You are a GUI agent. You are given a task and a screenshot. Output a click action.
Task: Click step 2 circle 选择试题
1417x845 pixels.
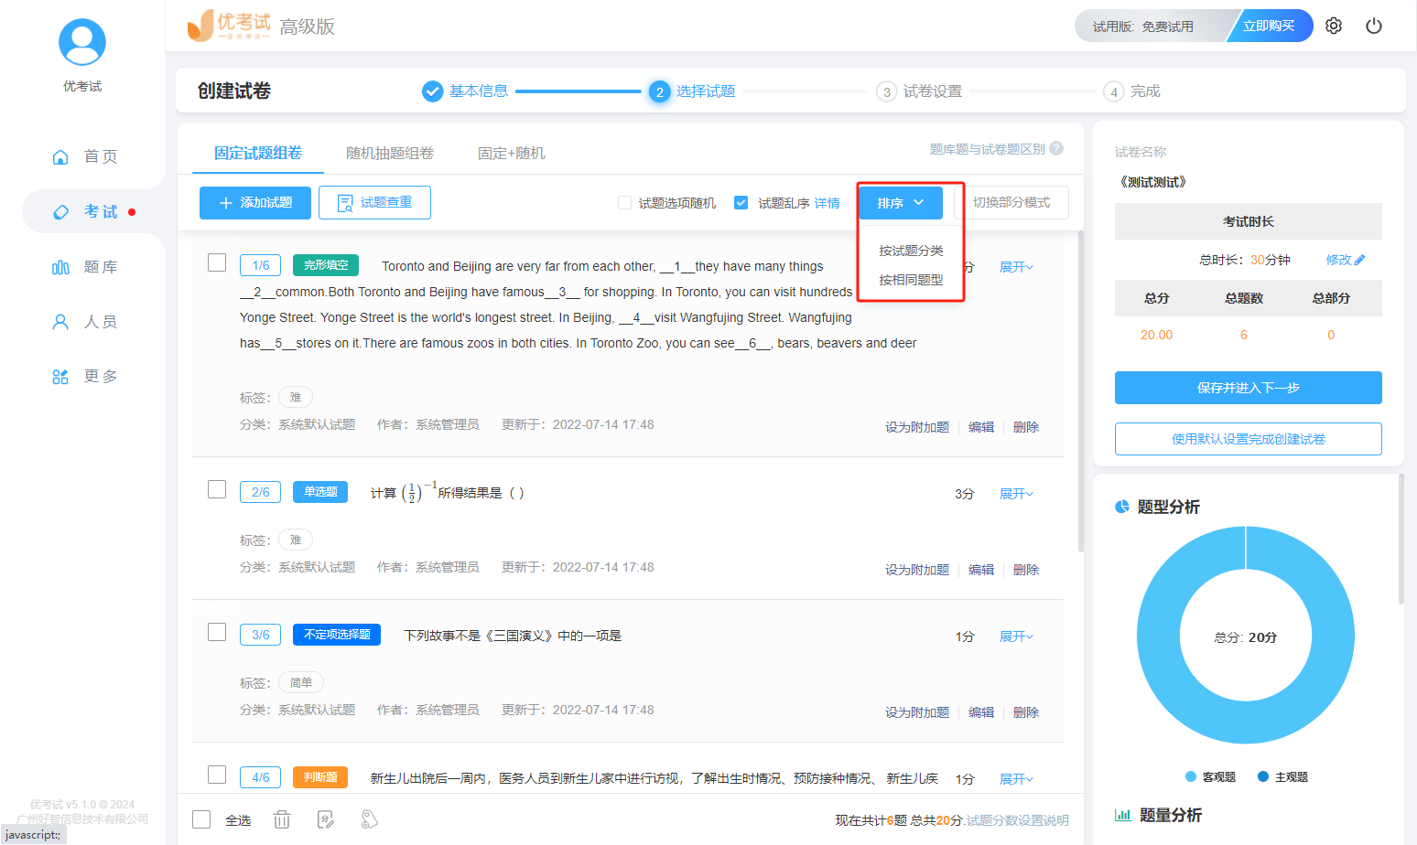click(659, 91)
